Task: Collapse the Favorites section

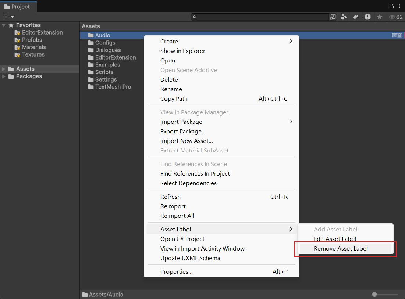Action: pos(4,25)
